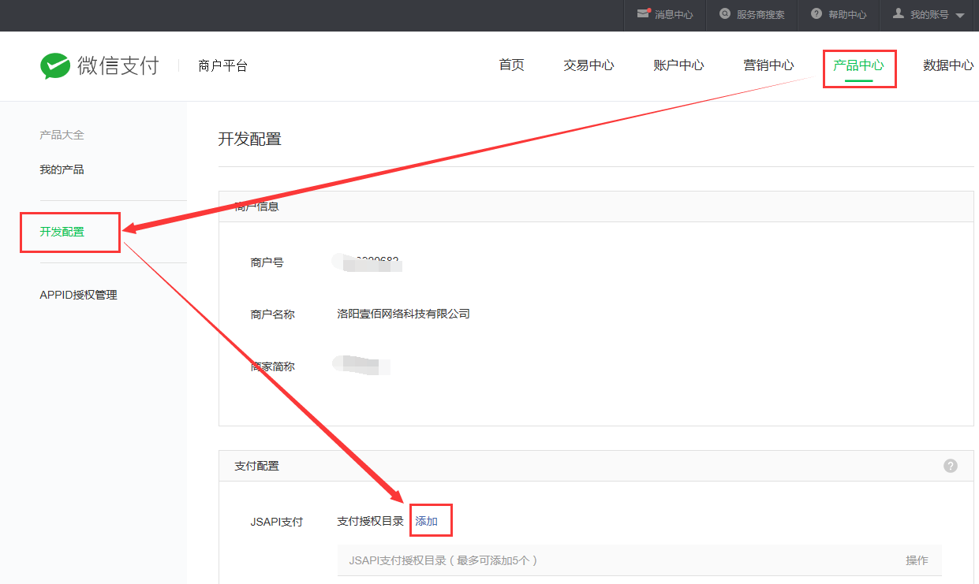Click the my account person icon
The width and height of the screenshot is (979, 584).
pyautogui.click(x=898, y=13)
